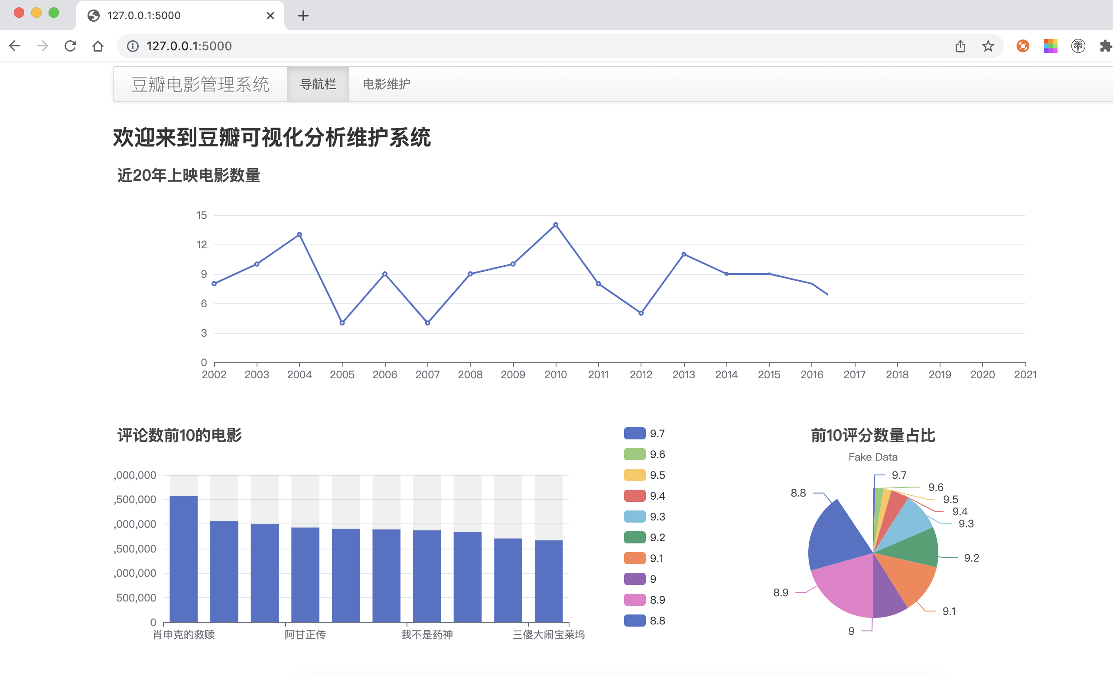The width and height of the screenshot is (1113, 676).
Task: Toggle the 9 legend item
Action: coord(640,579)
